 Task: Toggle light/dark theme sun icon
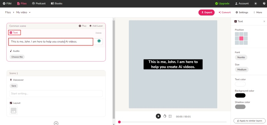point(256,3)
